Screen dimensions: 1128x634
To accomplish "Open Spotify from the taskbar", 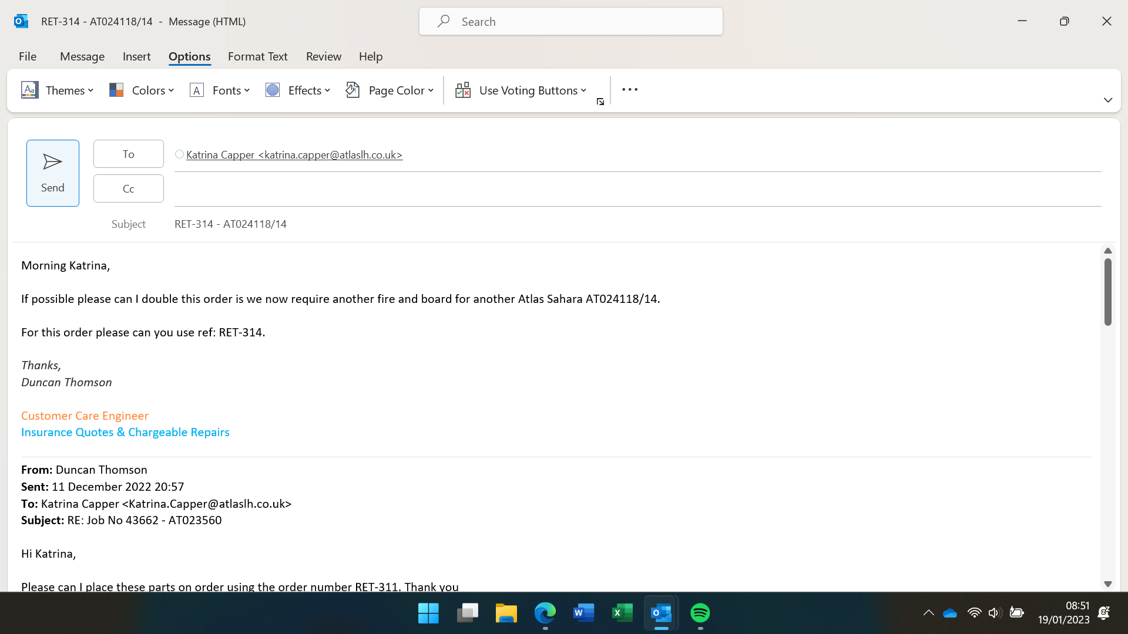I will [x=700, y=613].
